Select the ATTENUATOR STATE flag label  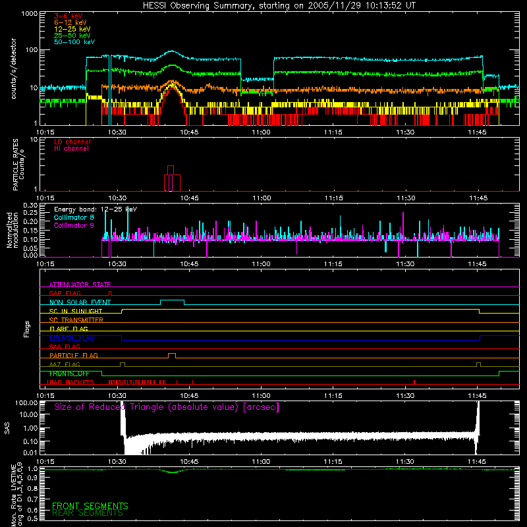(80, 285)
